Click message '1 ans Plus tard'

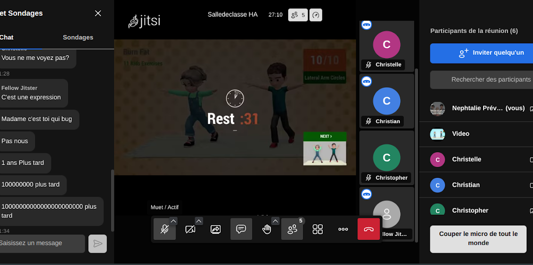point(23,163)
